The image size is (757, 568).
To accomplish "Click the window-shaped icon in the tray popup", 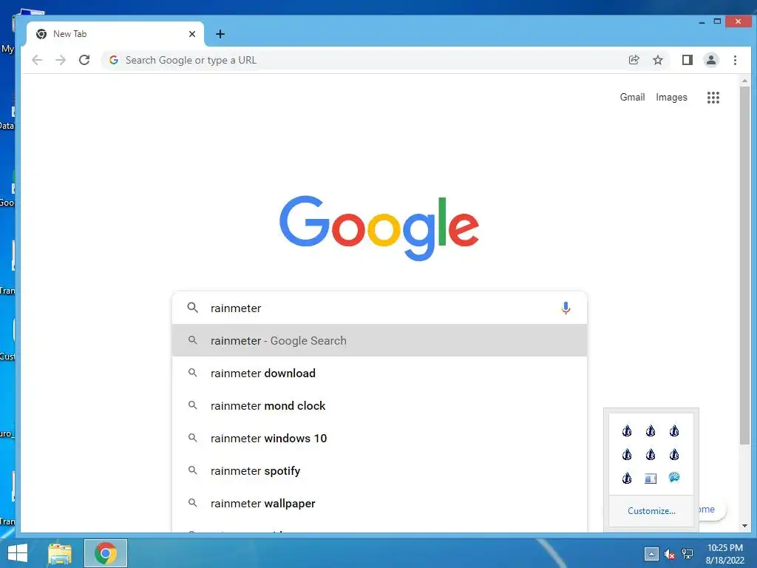I will coord(651,479).
